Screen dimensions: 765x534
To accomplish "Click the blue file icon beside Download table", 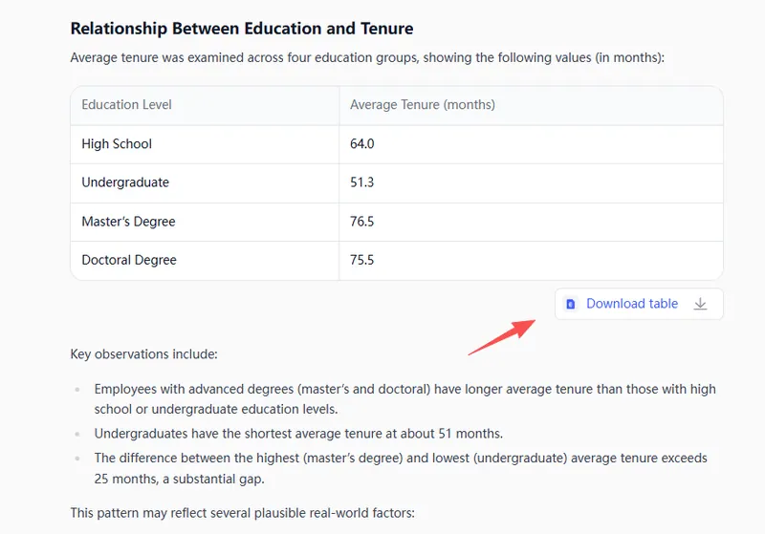I will click(x=571, y=304).
